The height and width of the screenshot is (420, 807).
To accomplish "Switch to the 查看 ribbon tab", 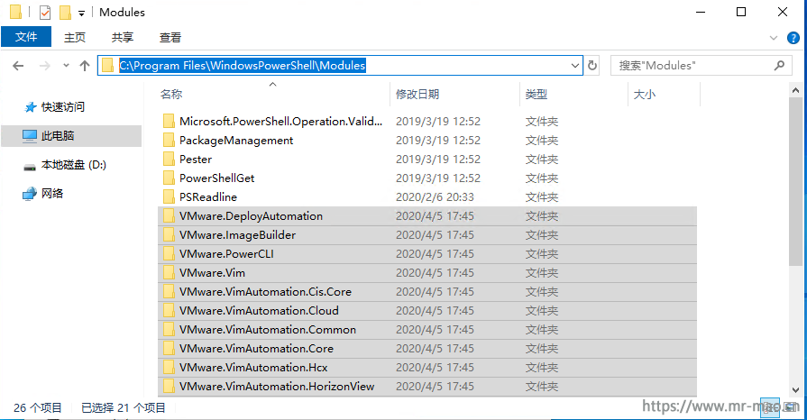I will point(170,37).
